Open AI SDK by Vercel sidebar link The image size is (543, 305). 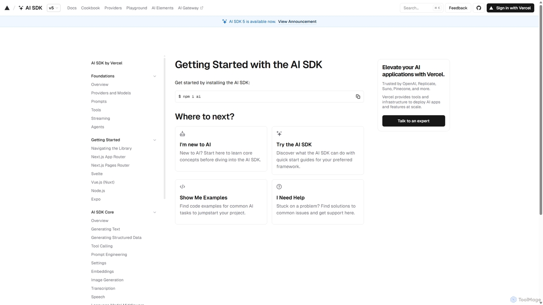[x=106, y=63]
